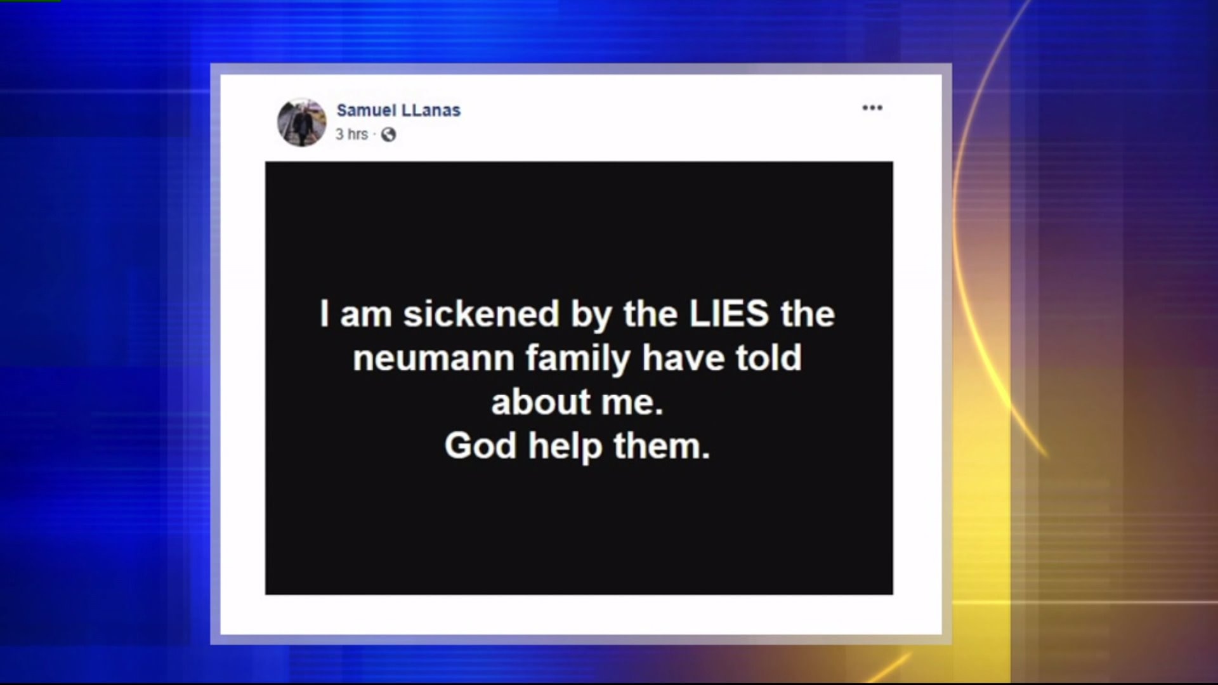
Task: Click the small green bar at top-left corner
Action: (30, 1)
